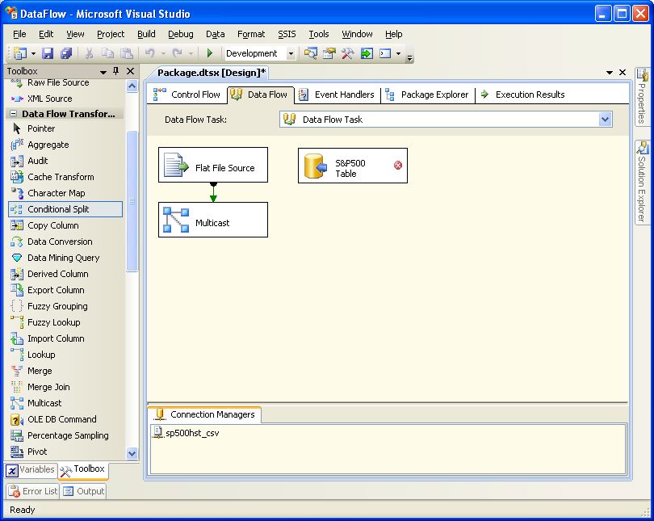Screen dimensions: 654x521
Task: Open the Toolbox window position dropdown
Action: pos(103,72)
